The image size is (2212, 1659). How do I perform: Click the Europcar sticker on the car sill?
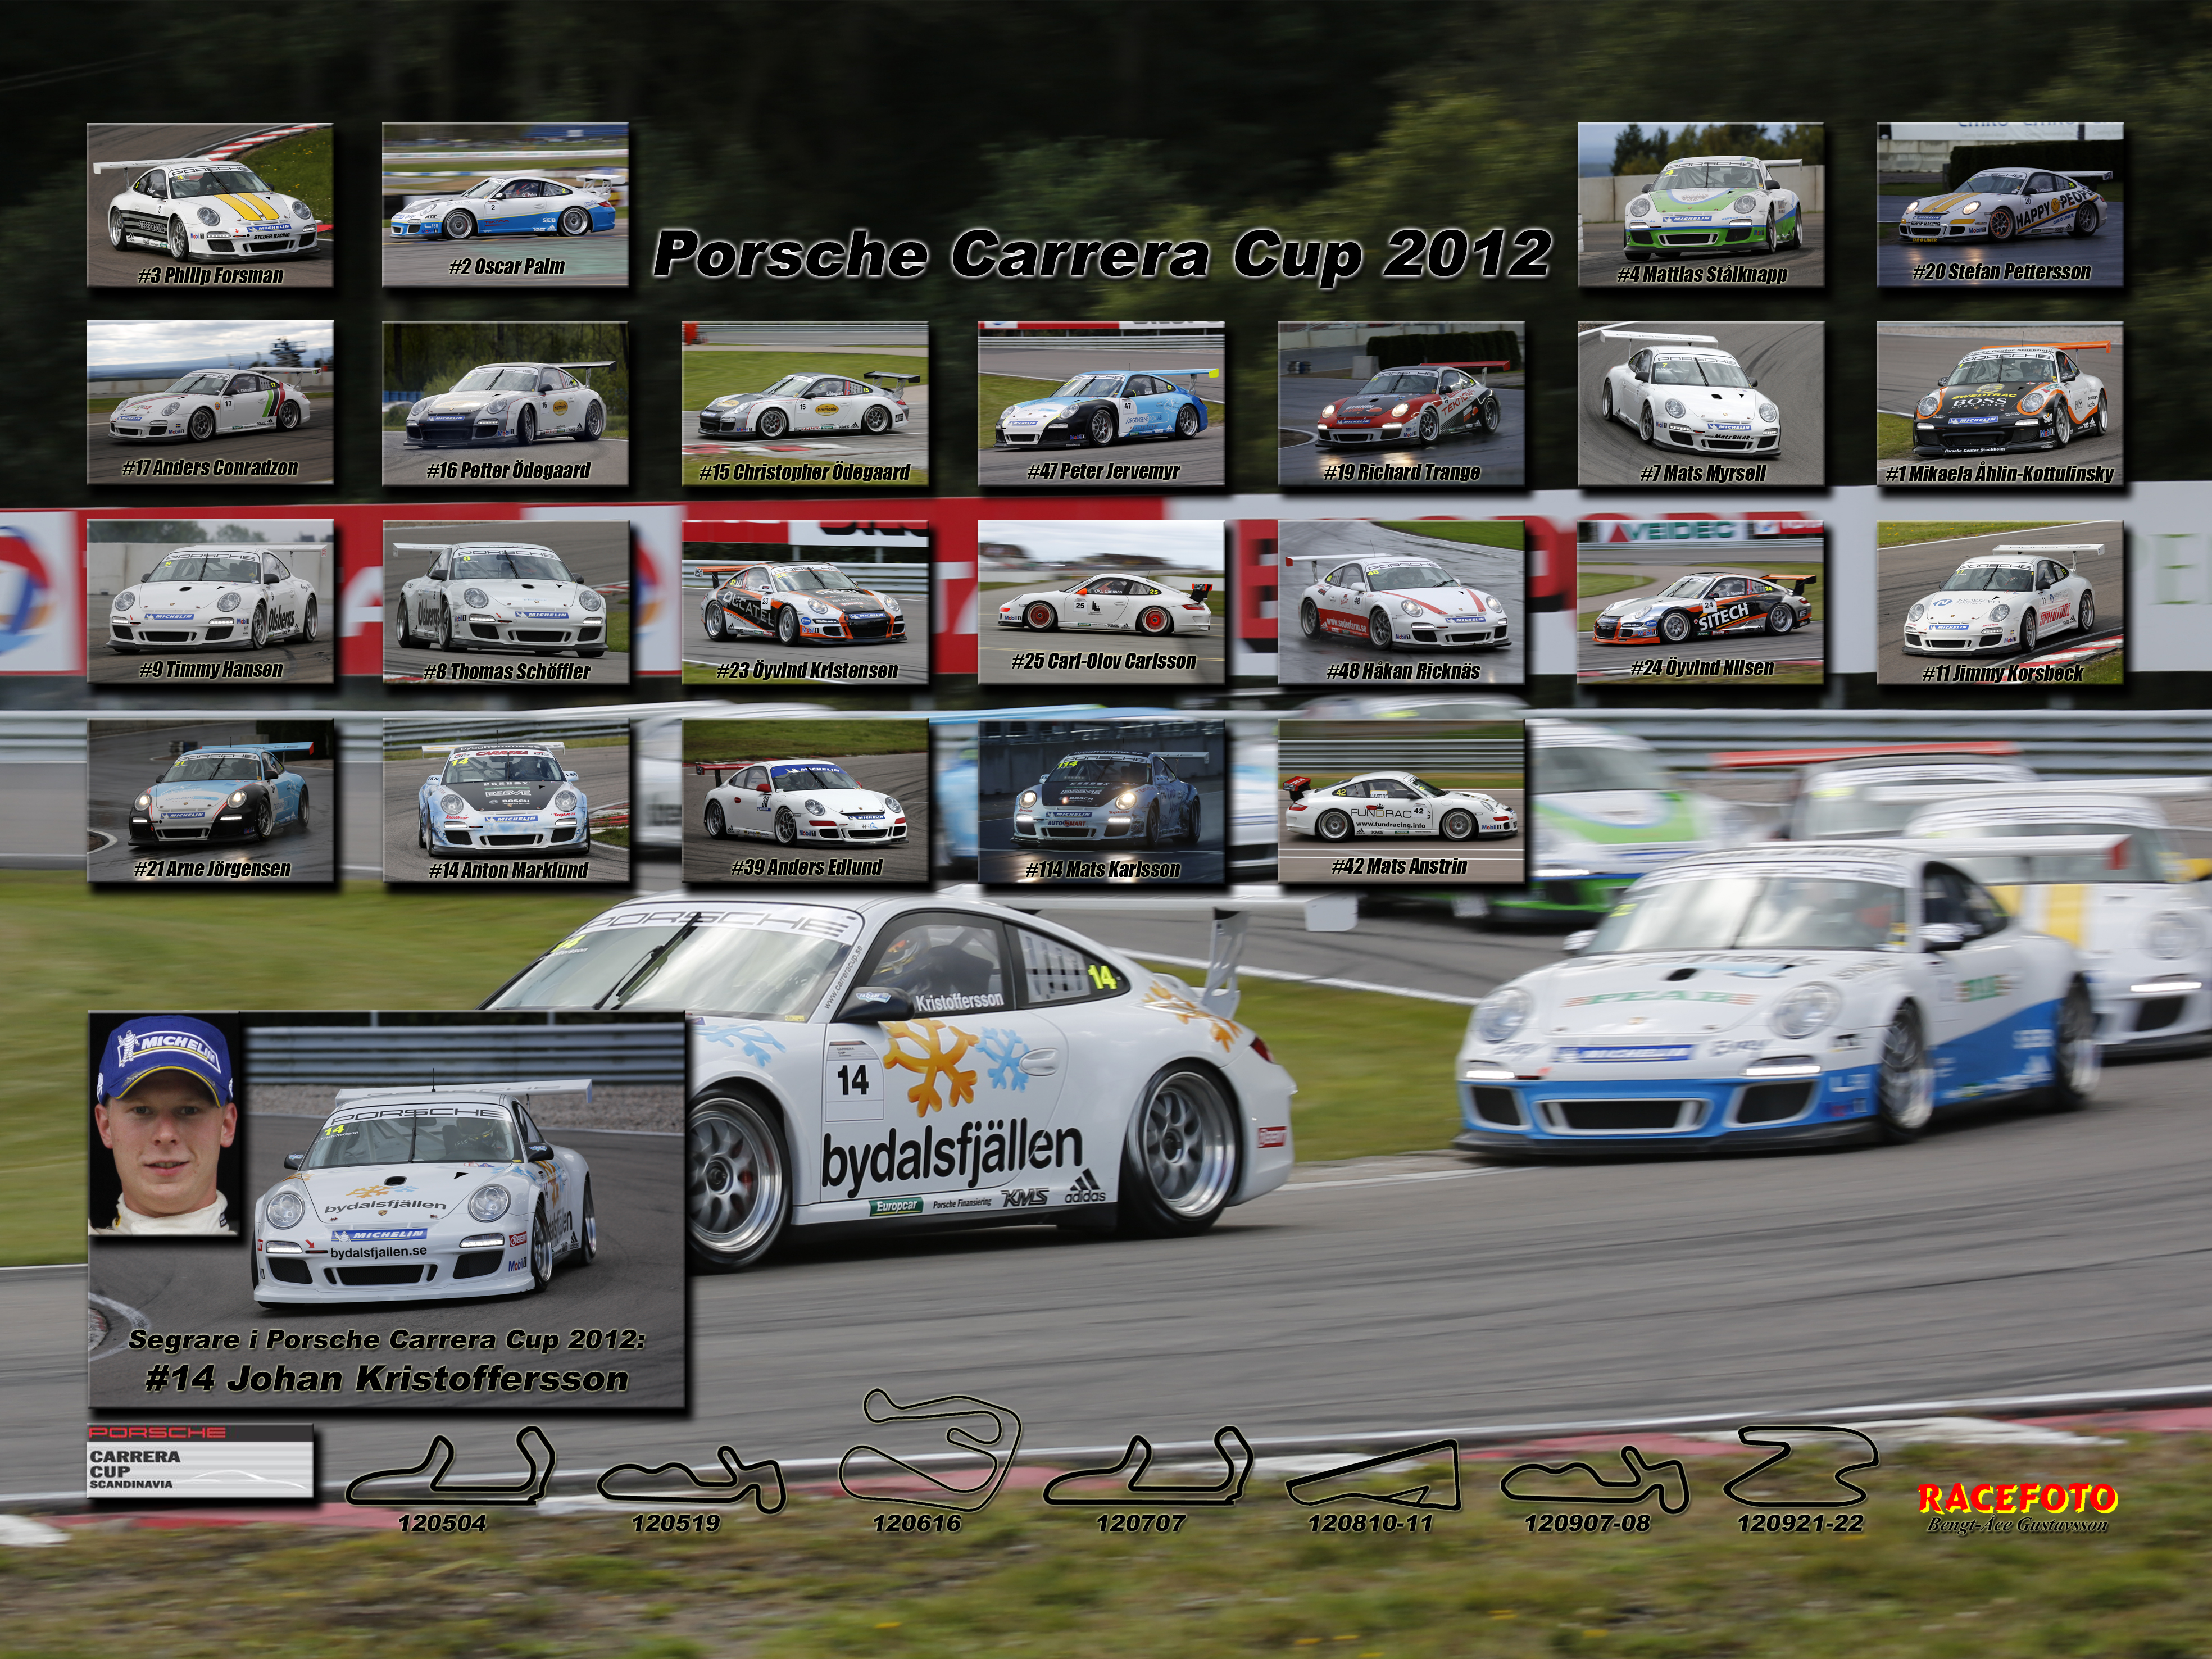[895, 1206]
